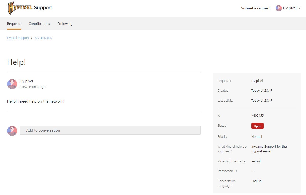Click the a few seconds ago timestamp

pyautogui.click(x=32, y=87)
